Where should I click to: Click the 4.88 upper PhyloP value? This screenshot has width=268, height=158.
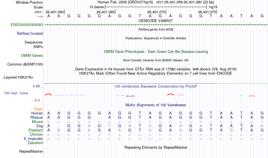click(x=36, y=86)
